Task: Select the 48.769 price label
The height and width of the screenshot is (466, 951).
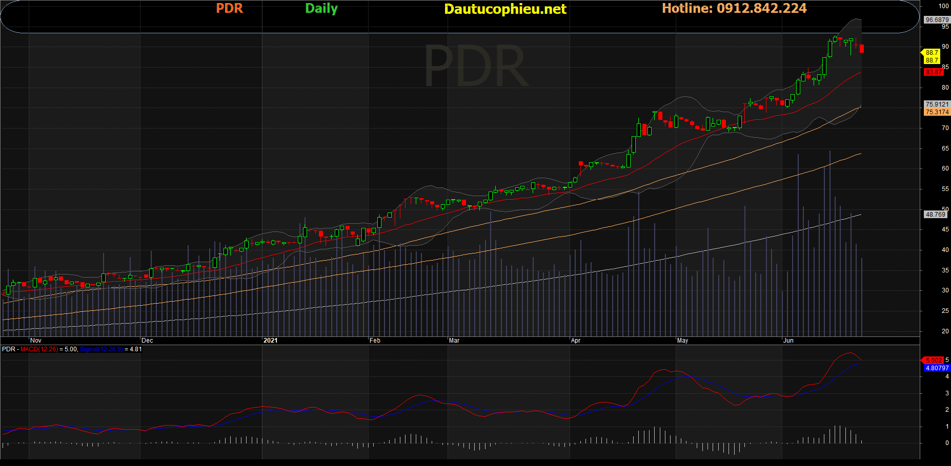Action: [x=935, y=215]
